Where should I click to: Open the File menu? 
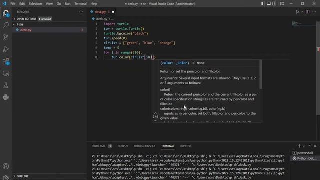(x=13, y=3)
